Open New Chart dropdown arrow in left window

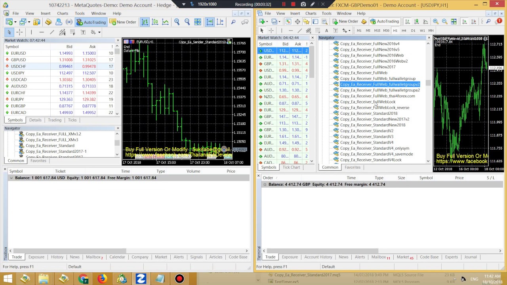click(x=15, y=22)
